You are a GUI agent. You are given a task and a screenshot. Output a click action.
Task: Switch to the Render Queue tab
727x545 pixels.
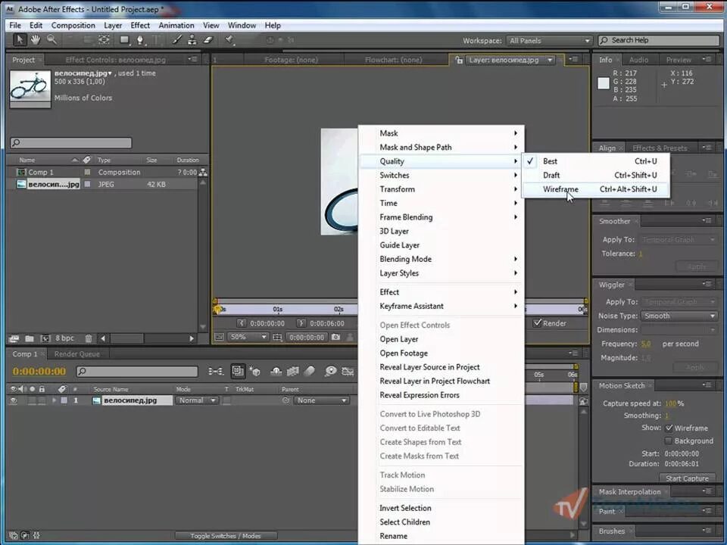coord(77,354)
